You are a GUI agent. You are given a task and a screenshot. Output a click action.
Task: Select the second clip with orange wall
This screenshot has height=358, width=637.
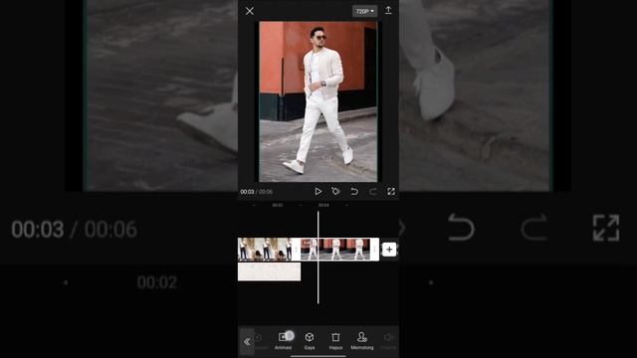(x=335, y=250)
